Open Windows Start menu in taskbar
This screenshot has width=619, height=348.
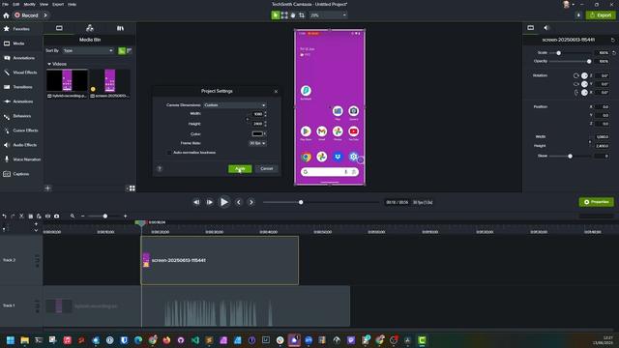pyautogui.click(x=11, y=340)
